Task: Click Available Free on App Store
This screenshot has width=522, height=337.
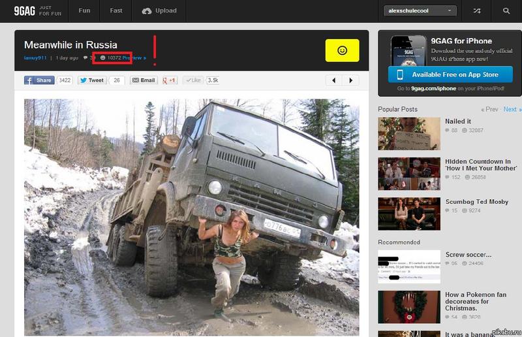Action: [x=445, y=74]
